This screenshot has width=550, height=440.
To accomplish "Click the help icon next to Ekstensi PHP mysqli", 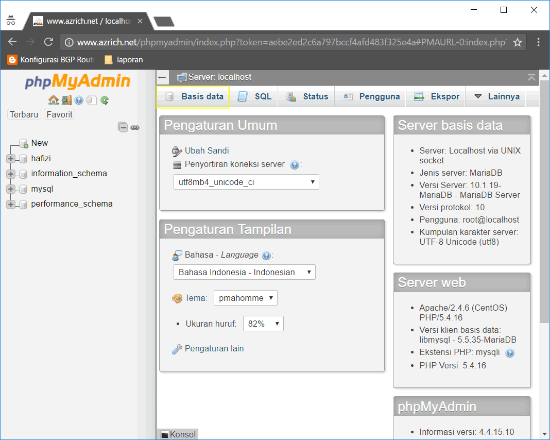I will pos(510,353).
